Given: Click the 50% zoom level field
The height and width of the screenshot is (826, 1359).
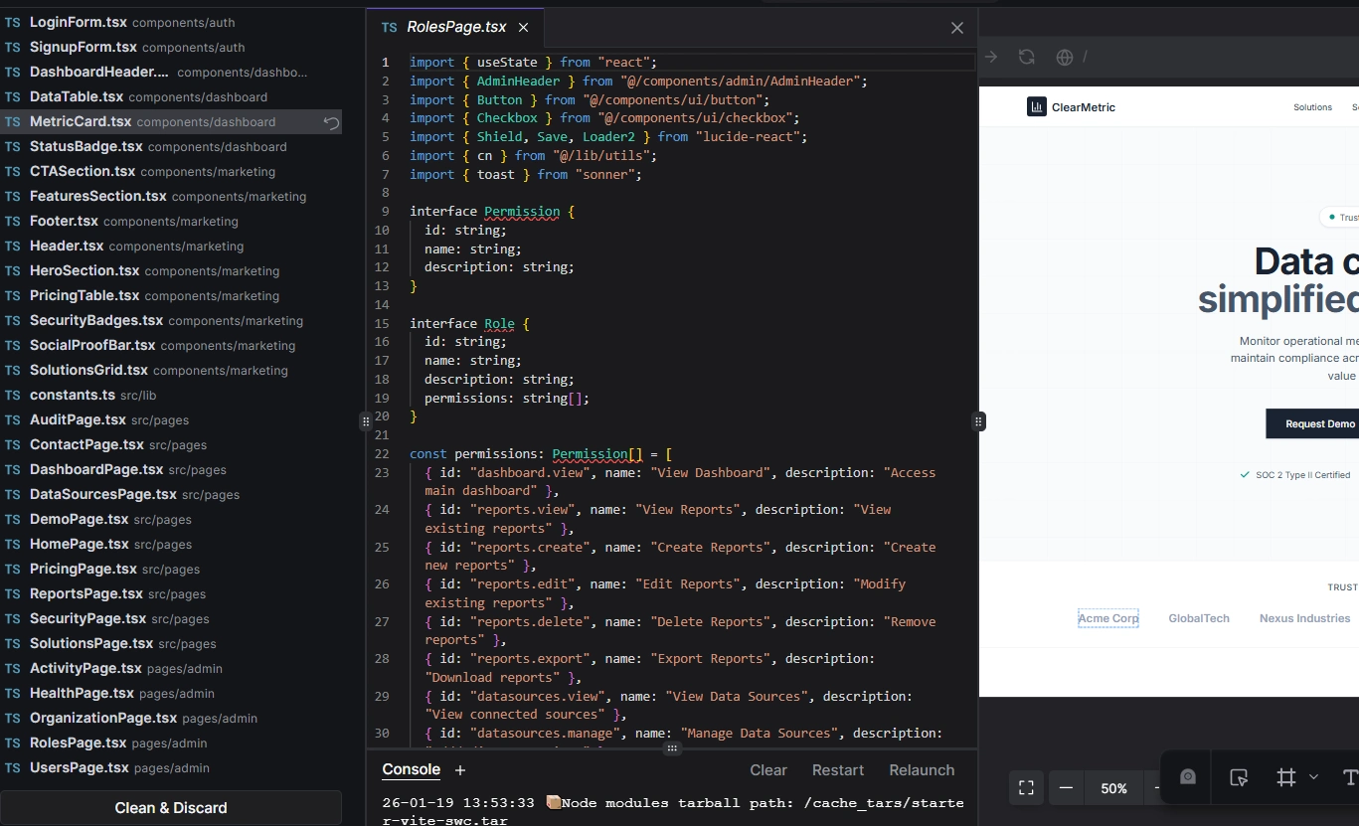Looking at the screenshot, I should pyautogui.click(x=1113, y=788).
